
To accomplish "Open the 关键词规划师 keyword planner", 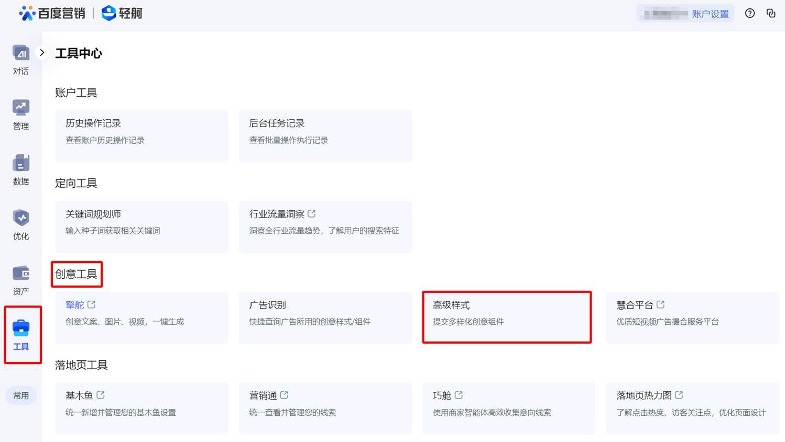I will (141, 226).
